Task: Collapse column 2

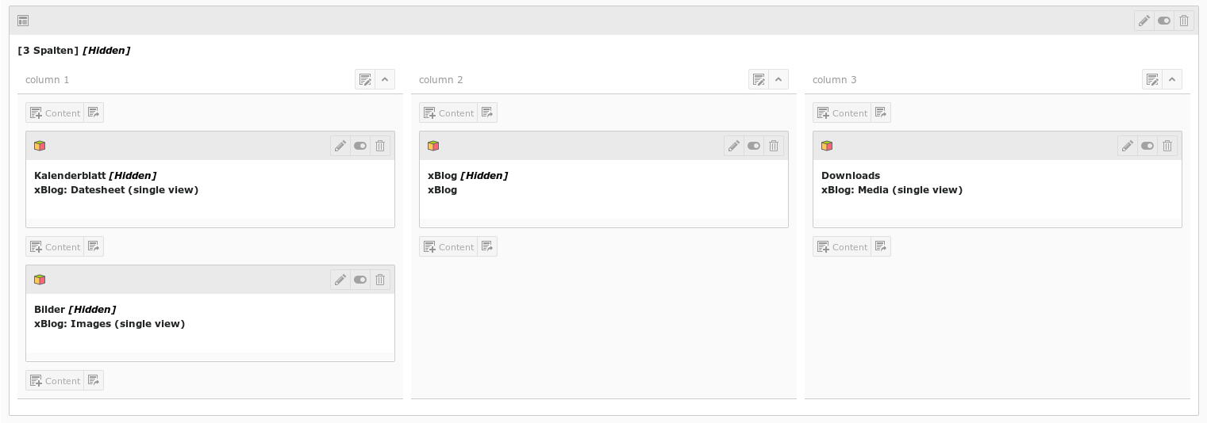Action: [x=778, y=79]
